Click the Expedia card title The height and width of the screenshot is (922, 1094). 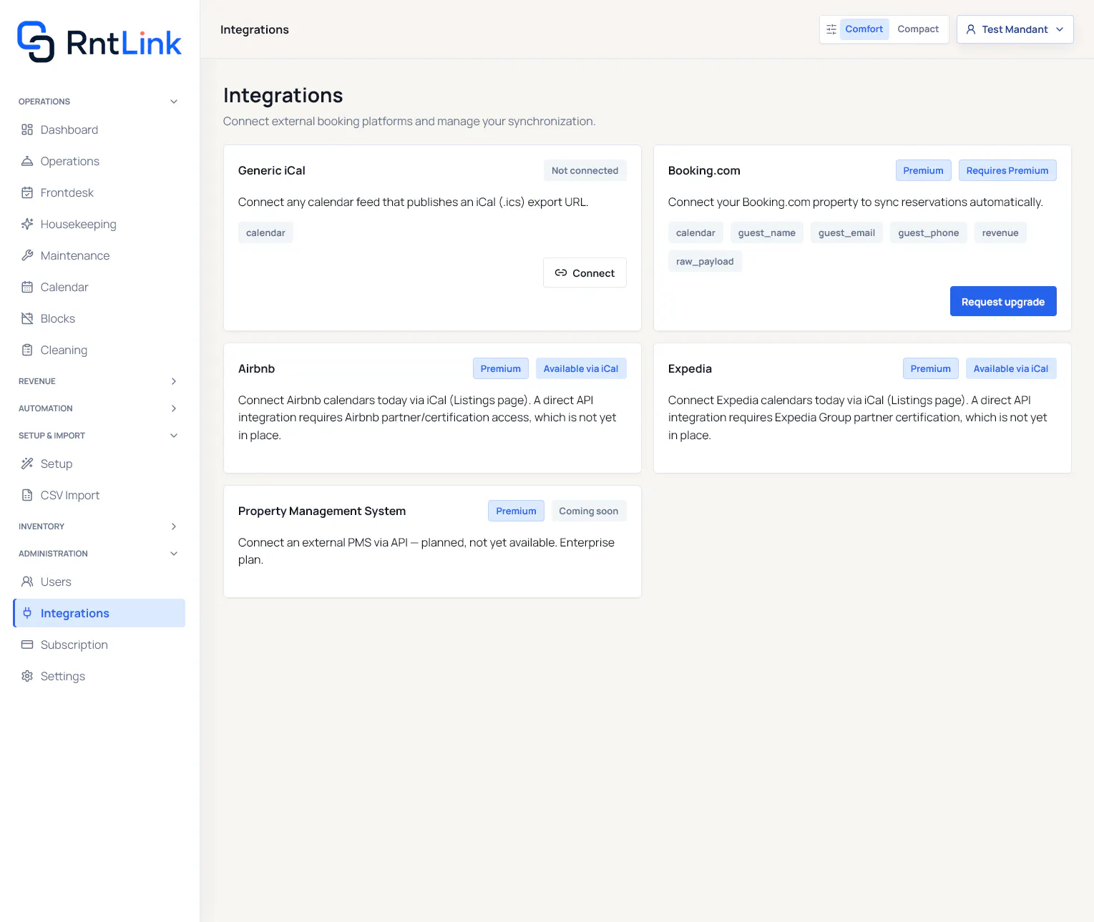690,368
